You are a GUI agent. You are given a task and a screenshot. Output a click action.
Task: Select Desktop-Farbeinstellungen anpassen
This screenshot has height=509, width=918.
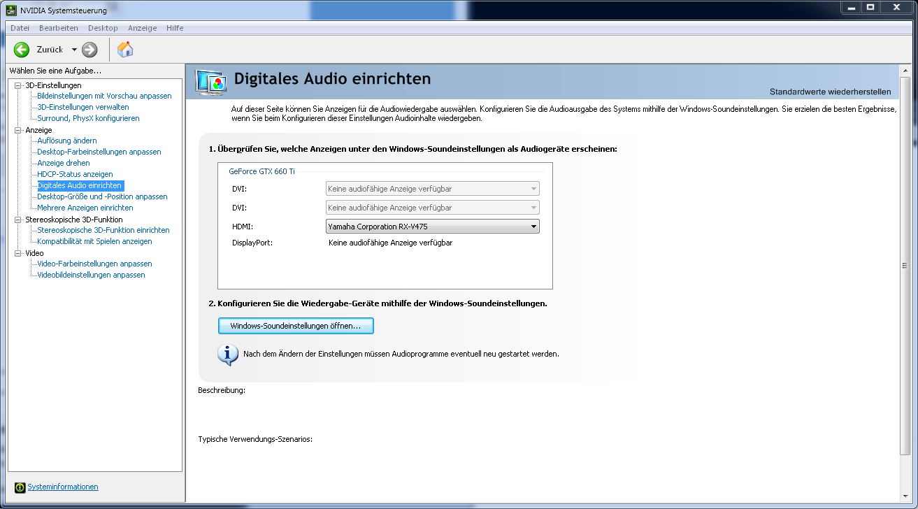pyautogui.click(x=99, y=152)
